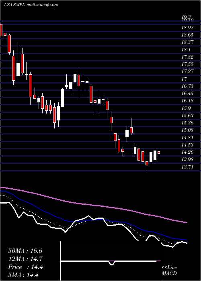Click the 14.53 price level label

[x=188, y=145]
